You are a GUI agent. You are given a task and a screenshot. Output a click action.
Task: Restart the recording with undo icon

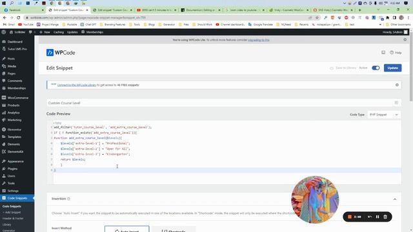[370, 217]
